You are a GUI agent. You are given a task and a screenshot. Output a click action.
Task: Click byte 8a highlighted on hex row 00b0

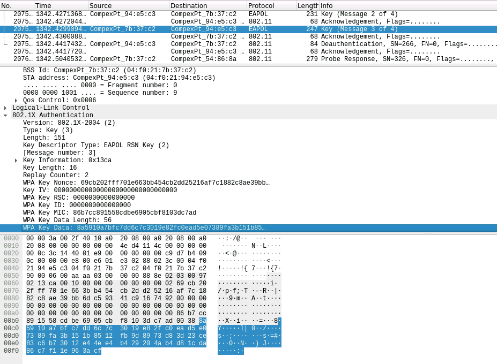pos(203,321)
